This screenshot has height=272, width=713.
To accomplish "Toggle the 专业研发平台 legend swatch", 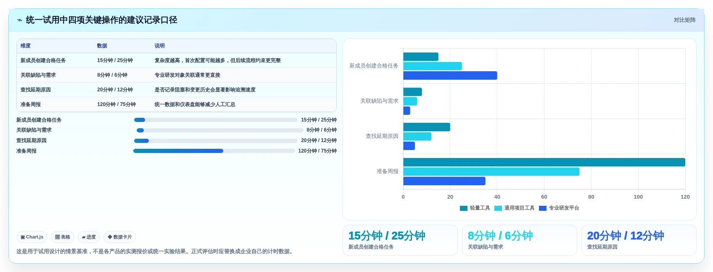I will click(x=543, y=208).
